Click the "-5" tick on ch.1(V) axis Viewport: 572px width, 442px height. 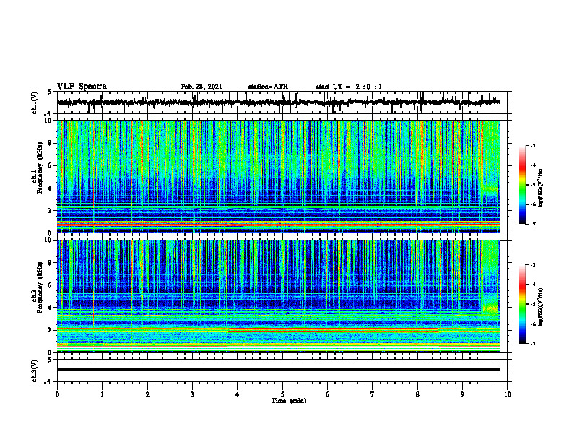click(48, 113)
